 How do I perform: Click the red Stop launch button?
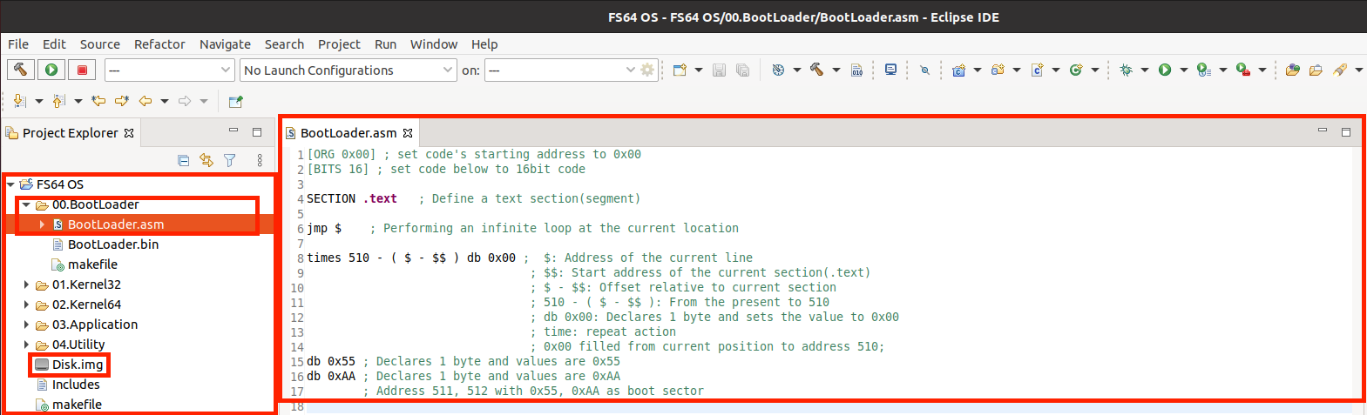(82, 70)
